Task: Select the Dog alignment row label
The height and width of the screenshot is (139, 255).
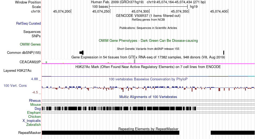Action: click(38, 109)
